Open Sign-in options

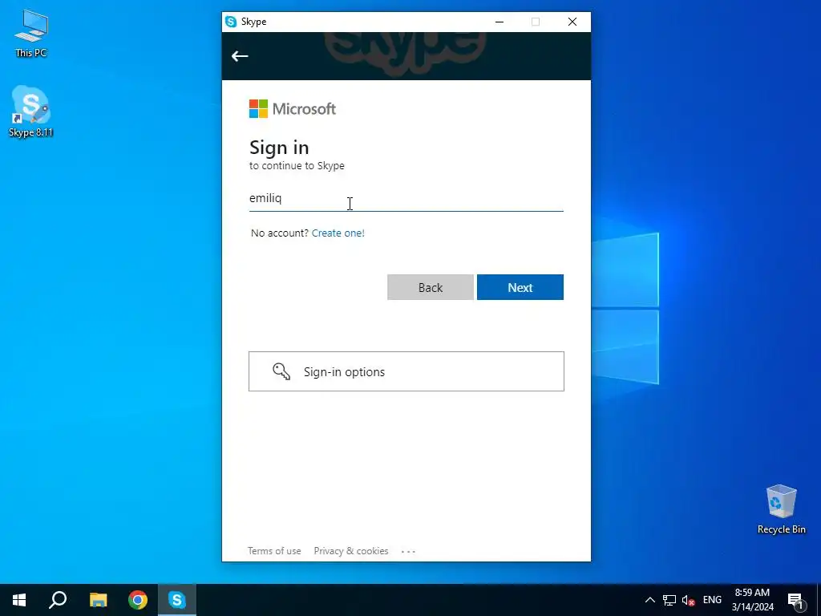(406, 371)
